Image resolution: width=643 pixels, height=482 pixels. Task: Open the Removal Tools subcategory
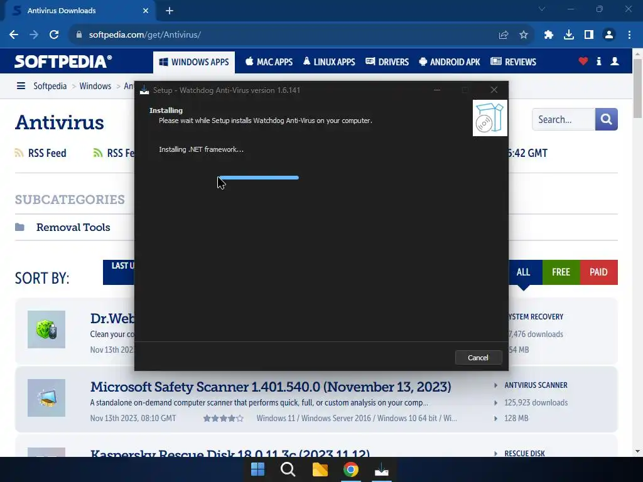73,227
